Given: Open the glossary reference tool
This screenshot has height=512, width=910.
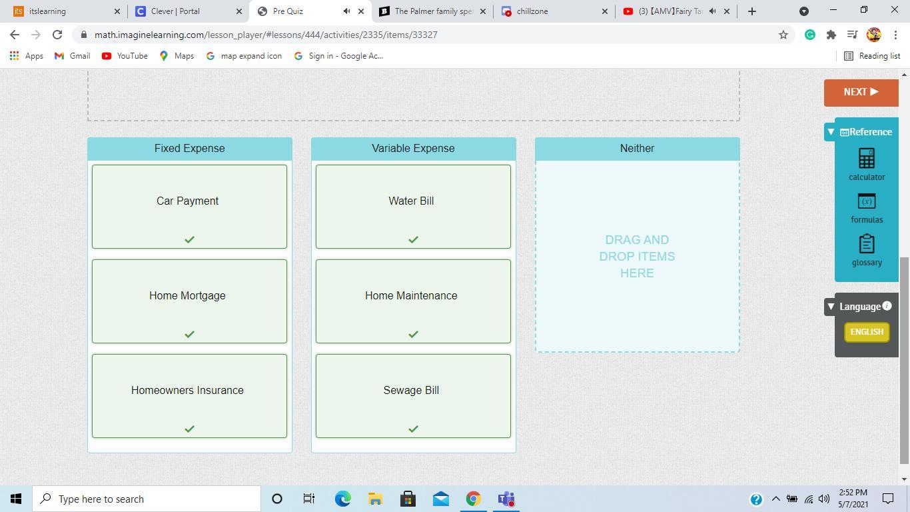Looking at the screenshot, I should click(867, 251).
